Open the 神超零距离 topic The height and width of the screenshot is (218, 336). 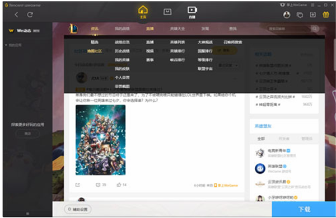(268, 105)
